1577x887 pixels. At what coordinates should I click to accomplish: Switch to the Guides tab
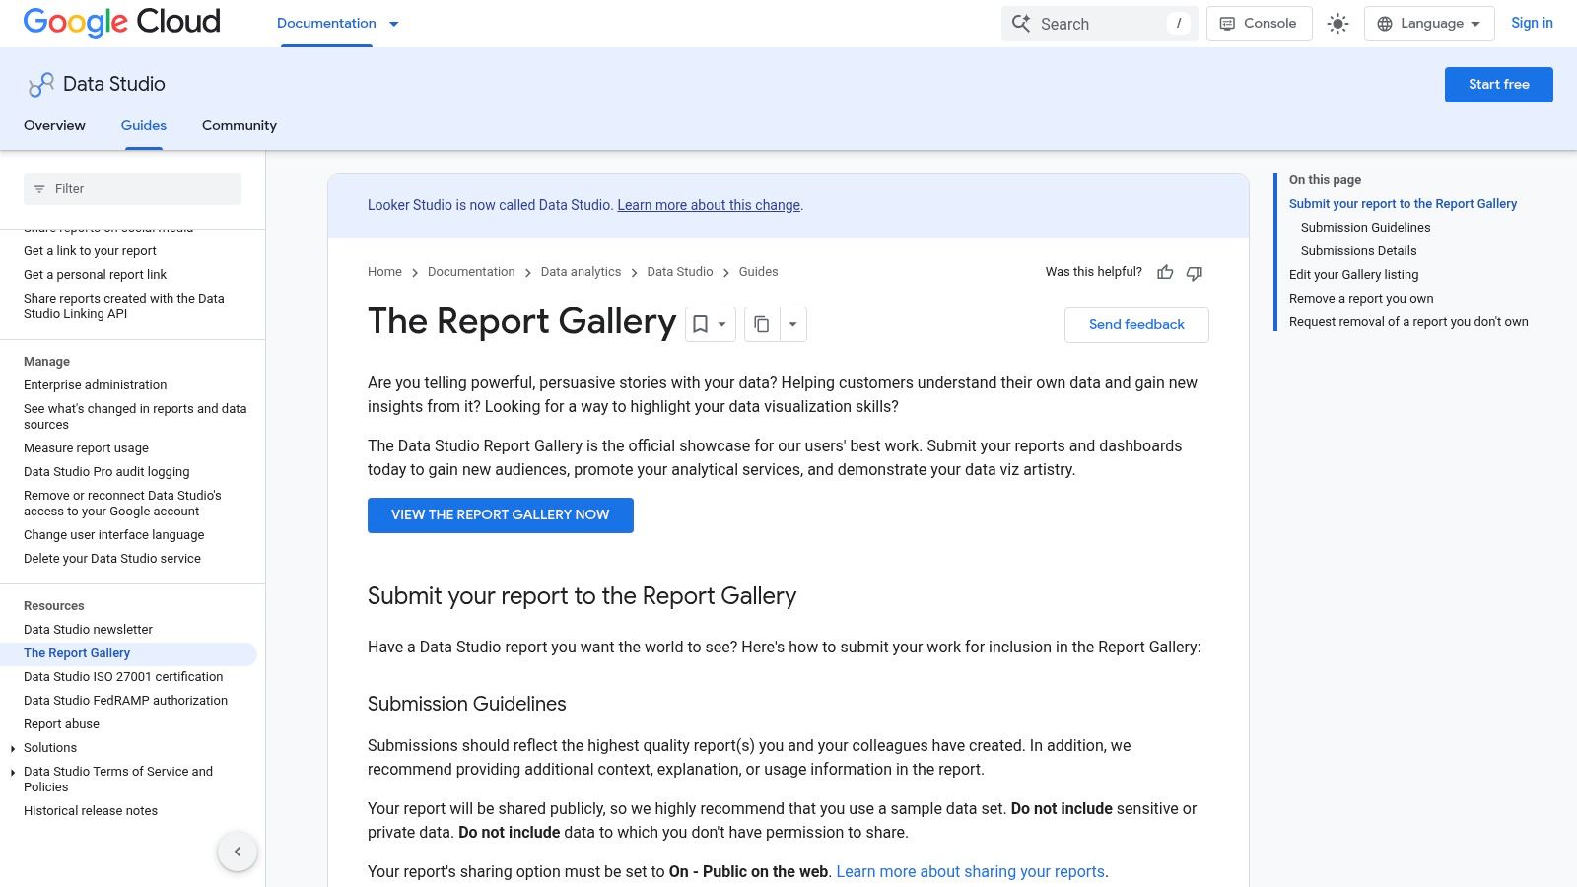(x=144, y=125)
